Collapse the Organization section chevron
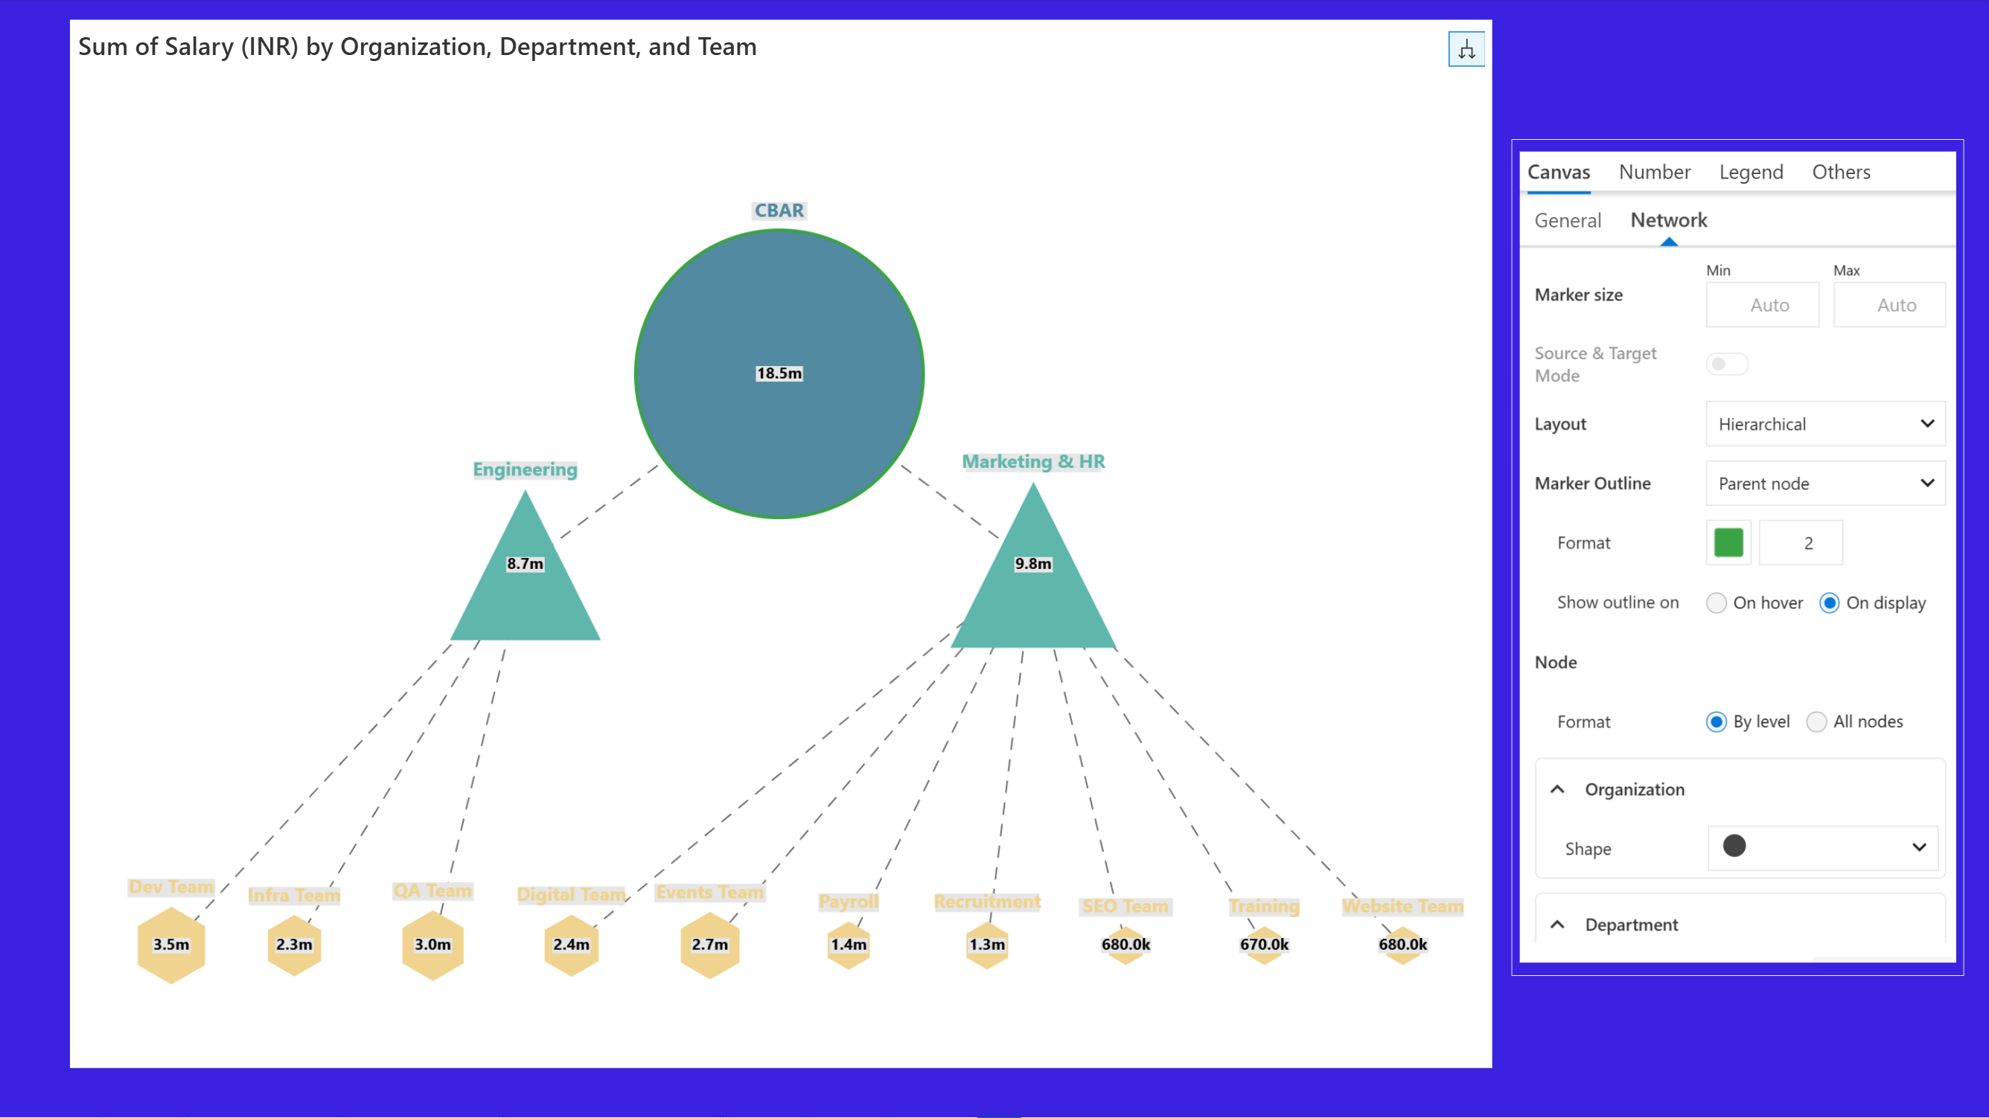The image size is (1989, 1118). point(1557,789)
